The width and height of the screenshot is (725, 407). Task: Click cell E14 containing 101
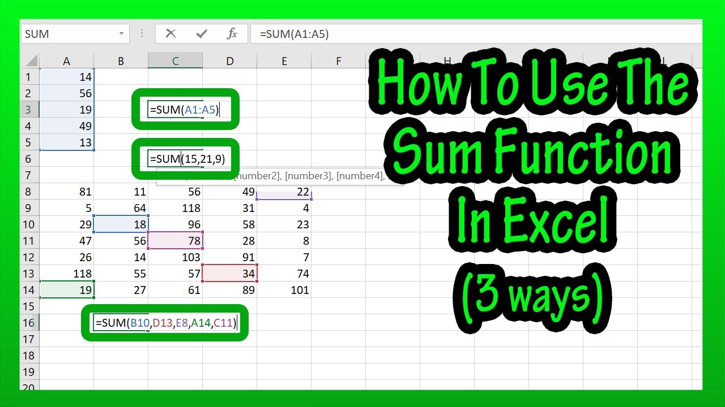284,290
